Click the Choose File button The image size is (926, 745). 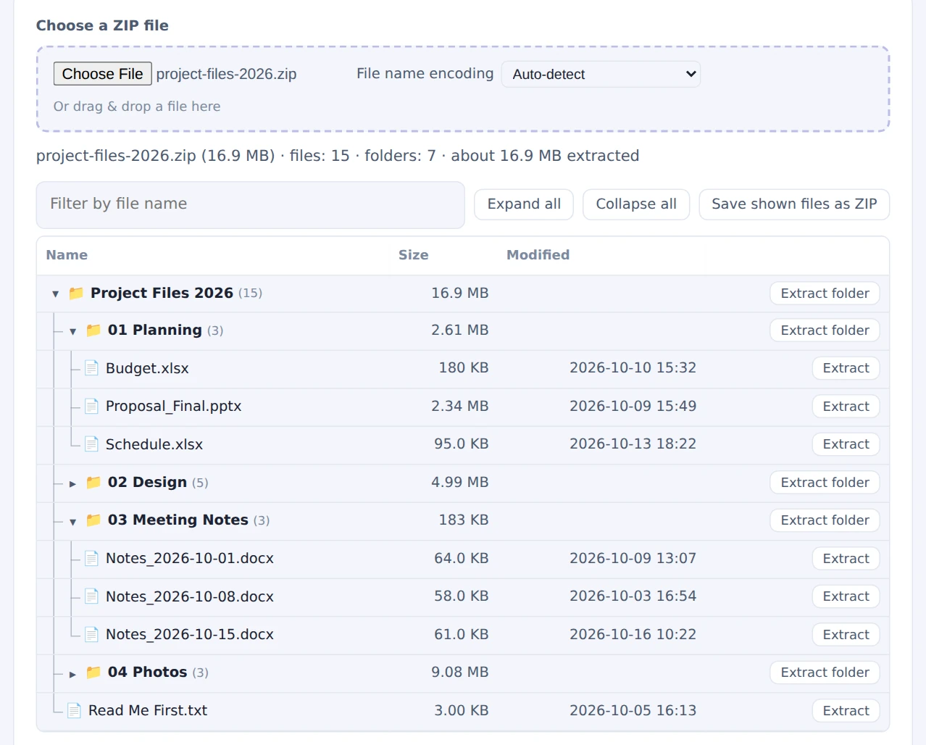point(102,74)
